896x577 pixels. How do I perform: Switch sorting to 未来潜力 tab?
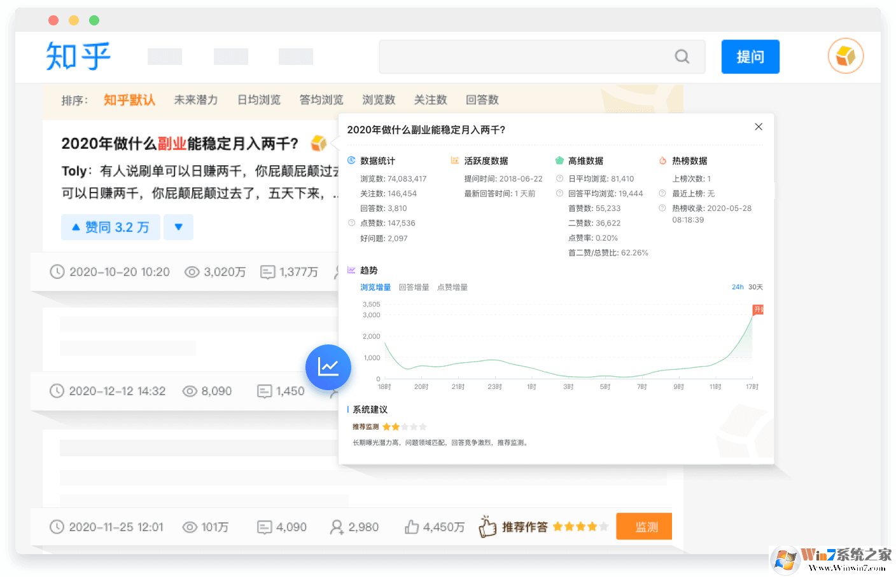[x=195, y=100]
